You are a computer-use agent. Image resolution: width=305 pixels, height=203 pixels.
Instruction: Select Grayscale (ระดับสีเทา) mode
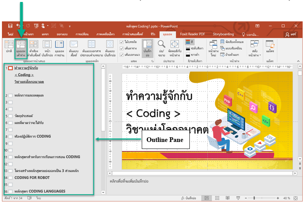coord(194,48)
